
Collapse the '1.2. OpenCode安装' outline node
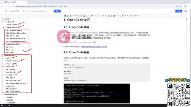(3, 27)
